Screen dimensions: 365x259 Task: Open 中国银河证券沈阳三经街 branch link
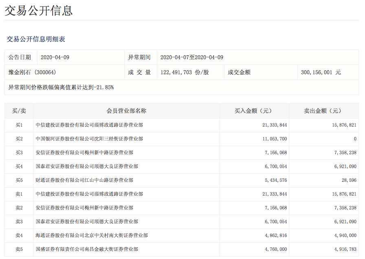(89, 139)
